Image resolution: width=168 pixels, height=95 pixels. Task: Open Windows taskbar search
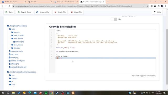click(8, 93)
